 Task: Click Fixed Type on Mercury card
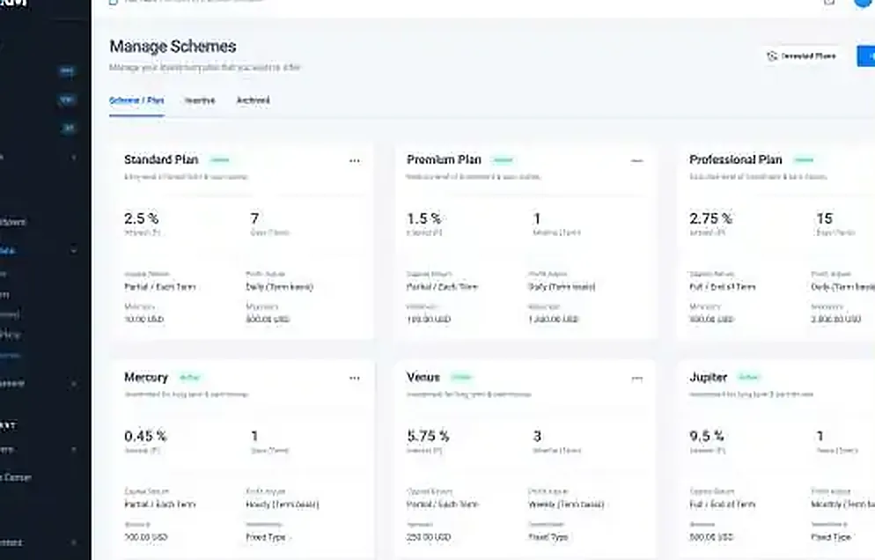(266, 537)
